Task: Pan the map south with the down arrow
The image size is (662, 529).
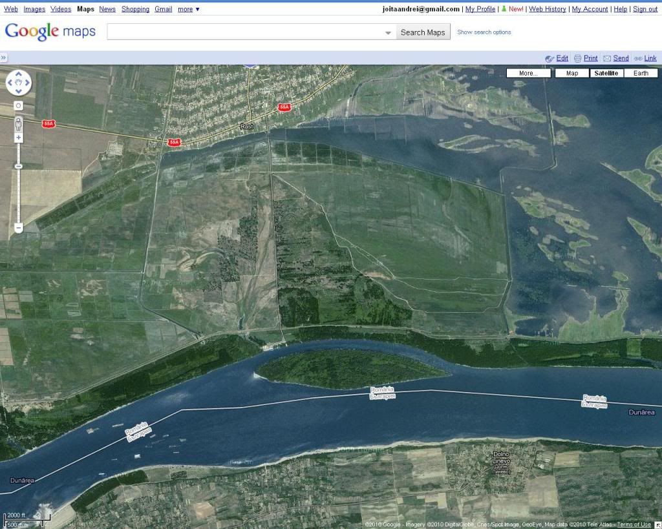Action: [x=19, y=91]
